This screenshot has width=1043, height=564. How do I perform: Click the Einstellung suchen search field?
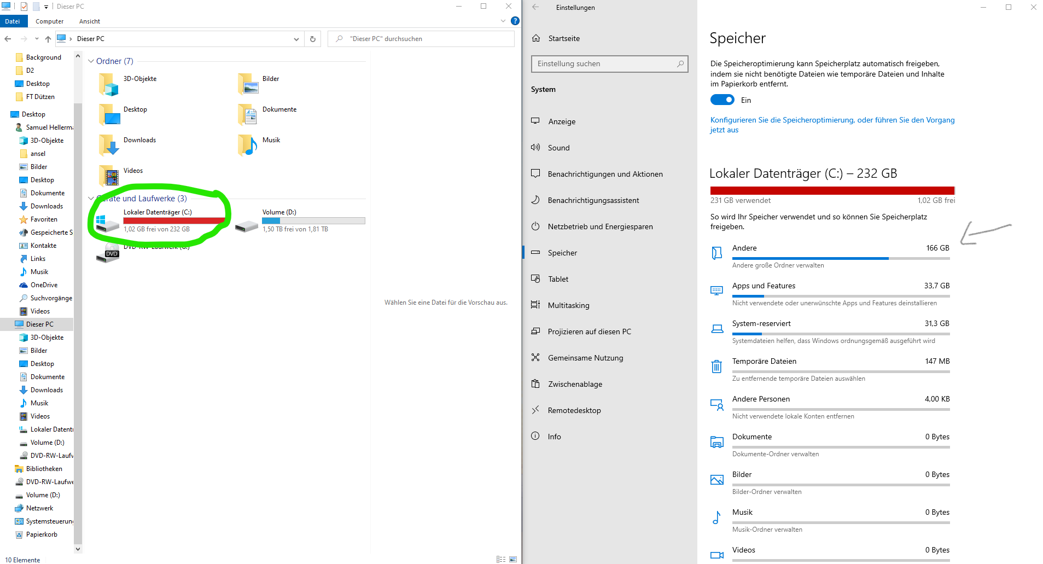pos(609,64)
